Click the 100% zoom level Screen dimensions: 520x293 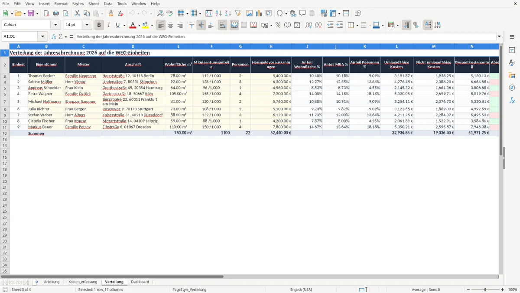[513, 290]
